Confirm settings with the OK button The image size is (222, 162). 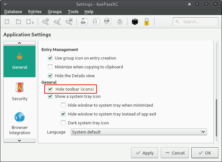205,153
